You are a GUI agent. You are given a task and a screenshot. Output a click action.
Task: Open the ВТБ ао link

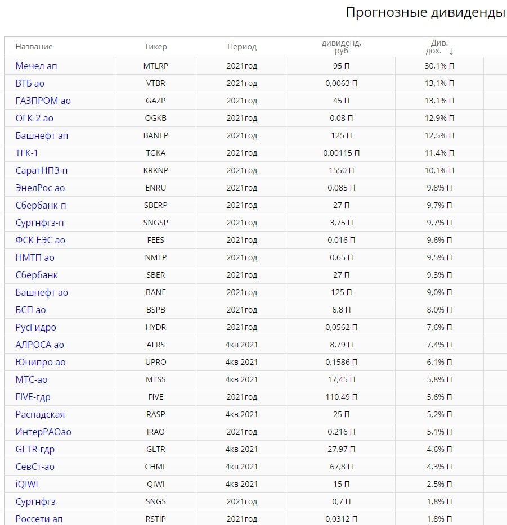coord(30,83)
